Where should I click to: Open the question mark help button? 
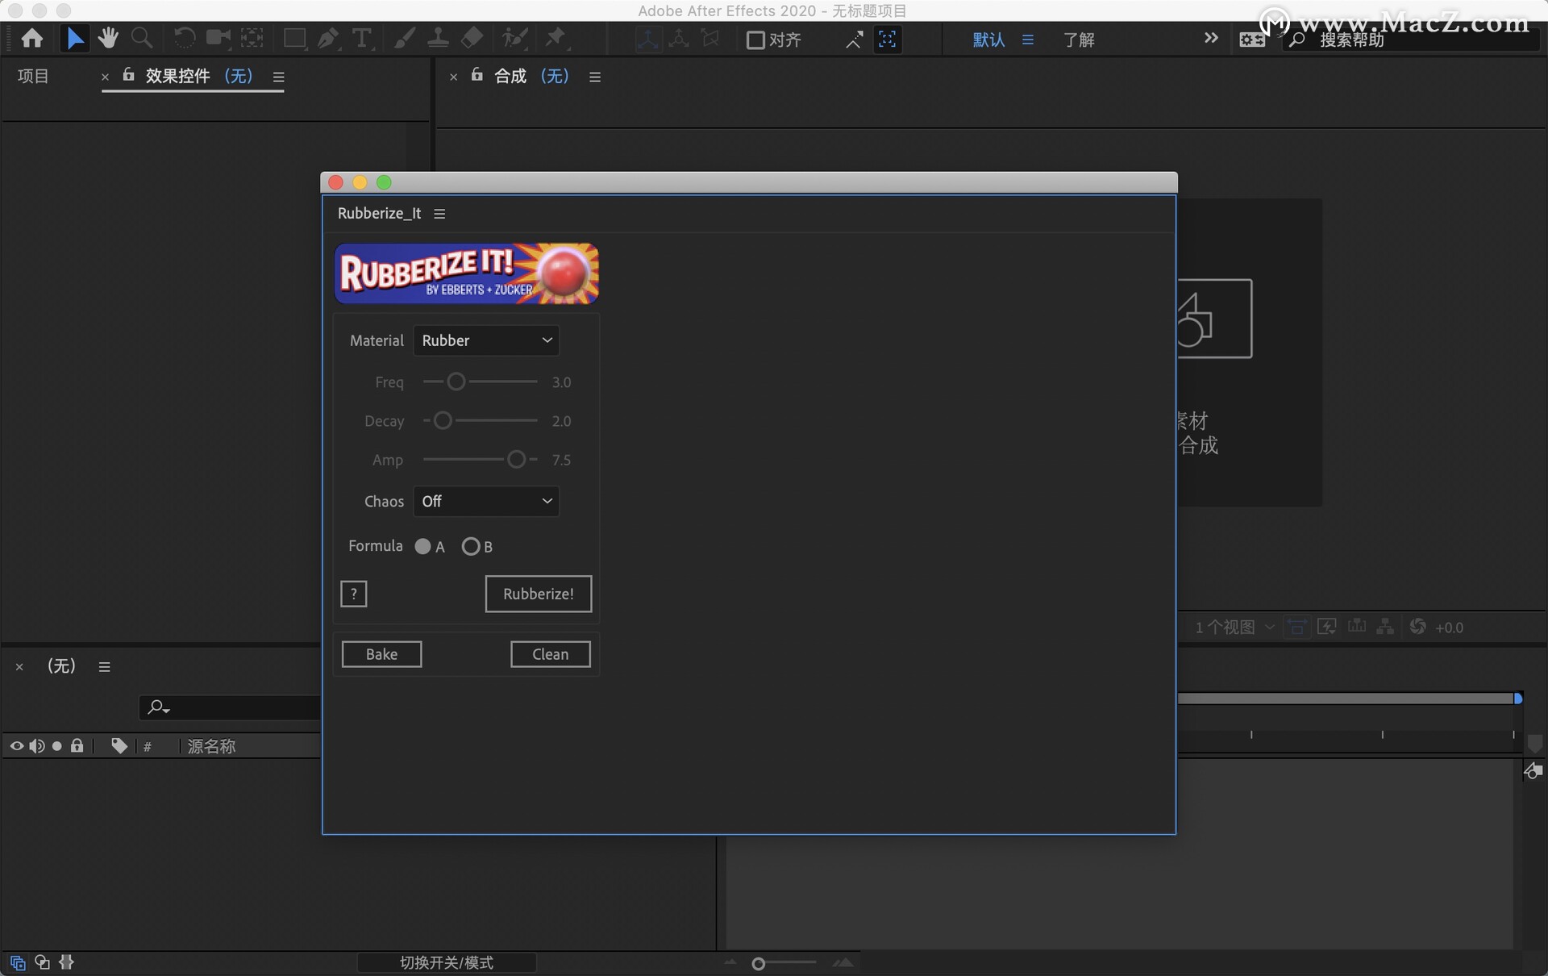pos(354,594)
